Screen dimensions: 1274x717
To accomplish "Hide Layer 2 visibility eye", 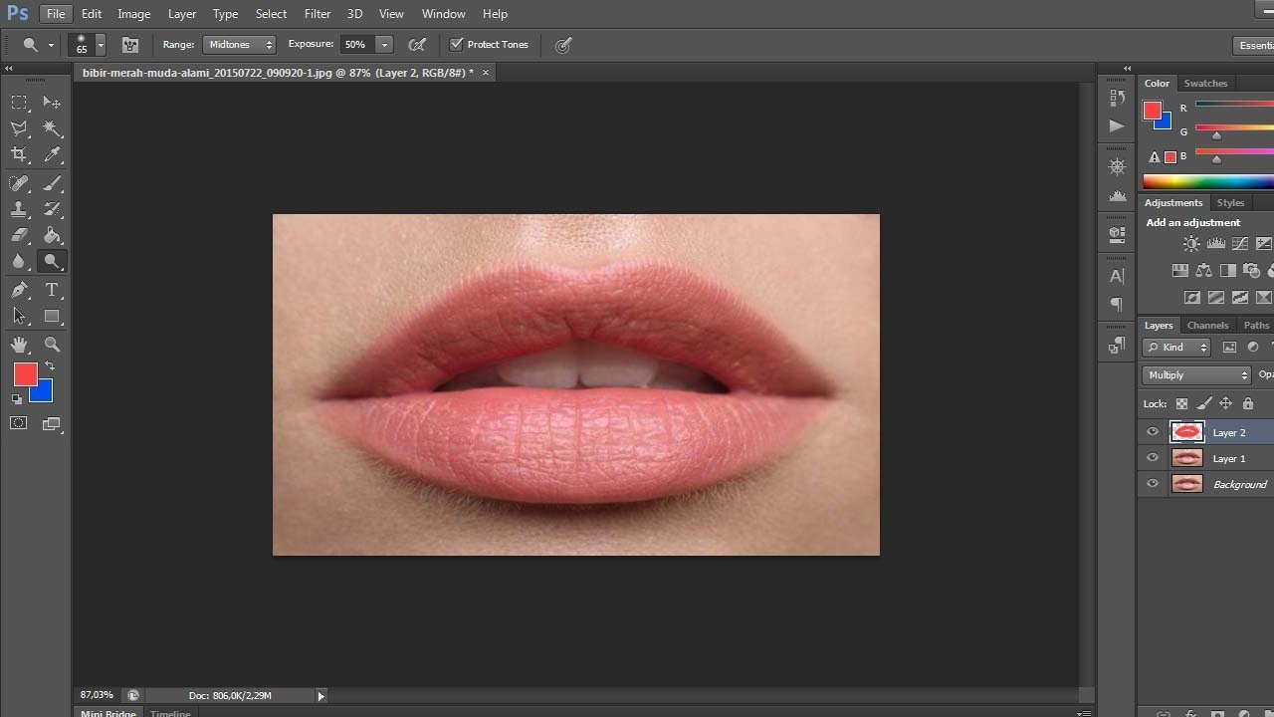I will [x=1153, y=432].
